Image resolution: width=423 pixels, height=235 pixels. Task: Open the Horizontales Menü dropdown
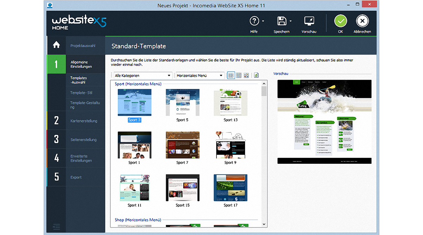click(x=200, y=75)
